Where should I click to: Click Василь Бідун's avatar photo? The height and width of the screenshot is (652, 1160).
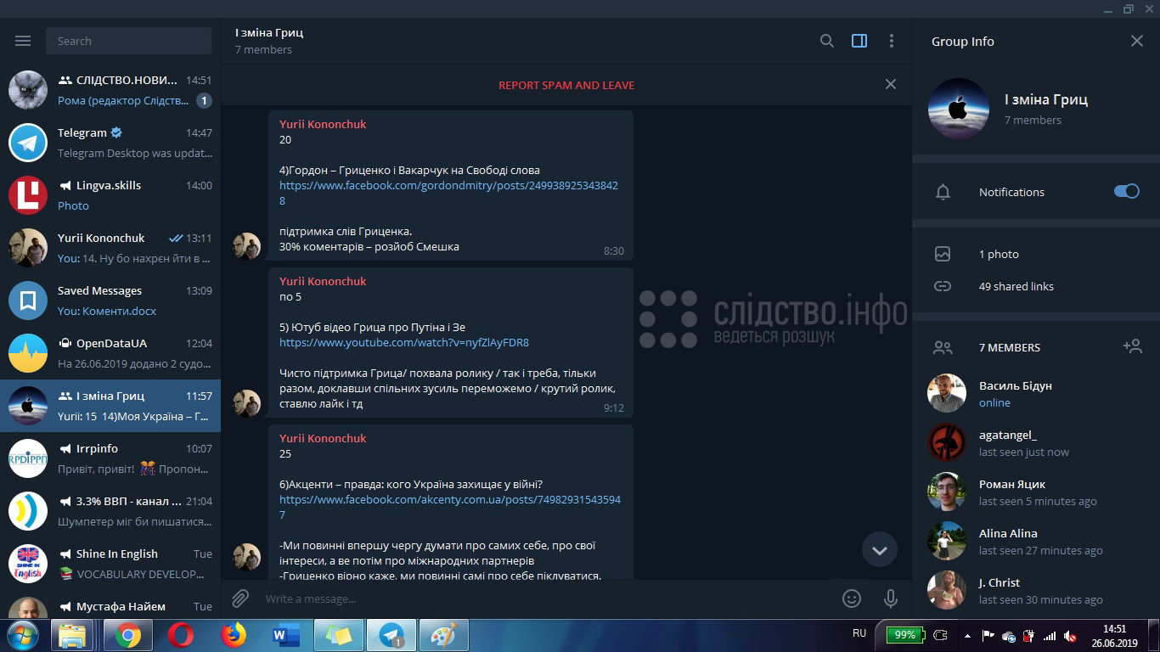point(947,393)
